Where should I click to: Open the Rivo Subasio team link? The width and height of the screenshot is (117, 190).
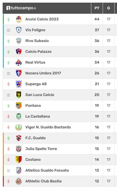(x=37, y=41)
